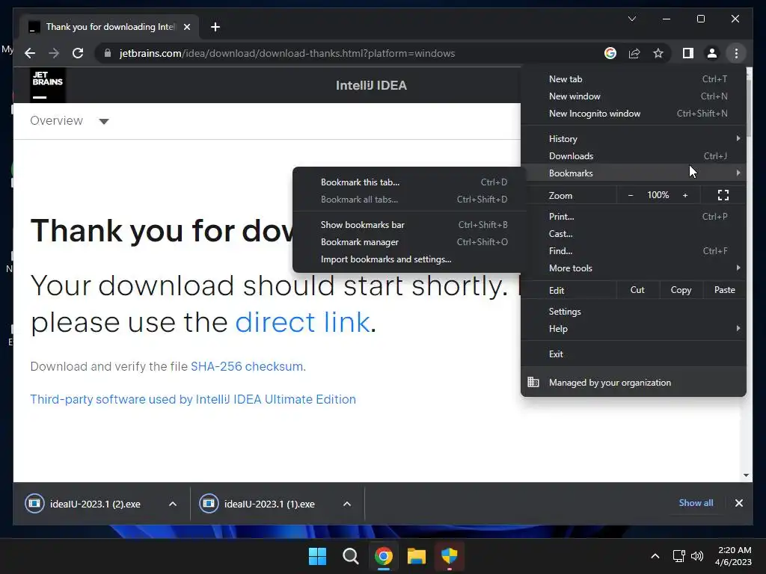
Task: Open taskbar Search icon
Action: pos(350,556)
